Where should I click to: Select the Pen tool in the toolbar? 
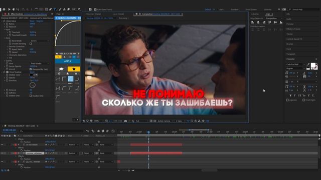pos(50,9)
